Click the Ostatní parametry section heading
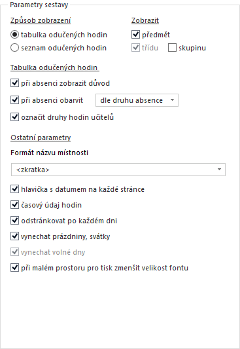Screen dimensions: 240x349 click(x=41, y=138)
